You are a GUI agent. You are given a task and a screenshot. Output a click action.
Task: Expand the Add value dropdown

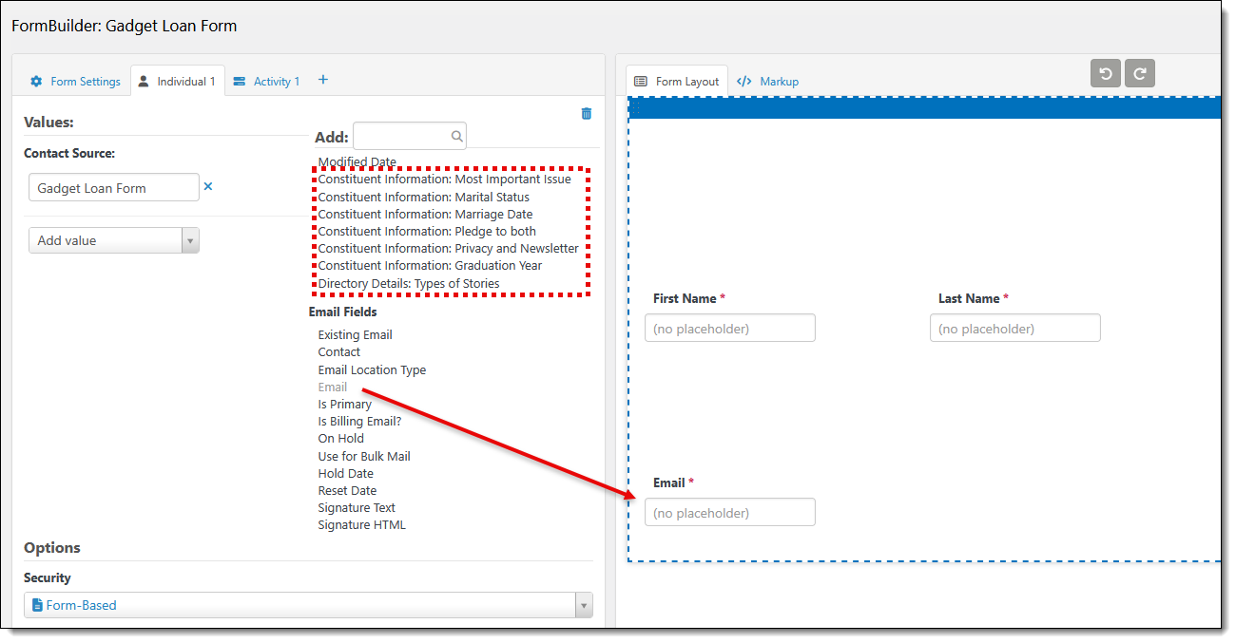pos(114,241)
